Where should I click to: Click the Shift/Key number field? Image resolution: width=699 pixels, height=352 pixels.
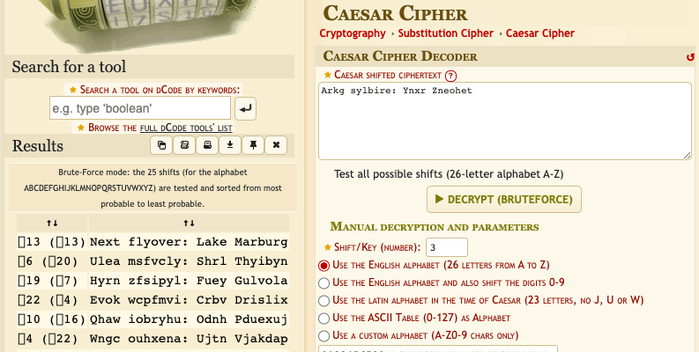[447, 247]
